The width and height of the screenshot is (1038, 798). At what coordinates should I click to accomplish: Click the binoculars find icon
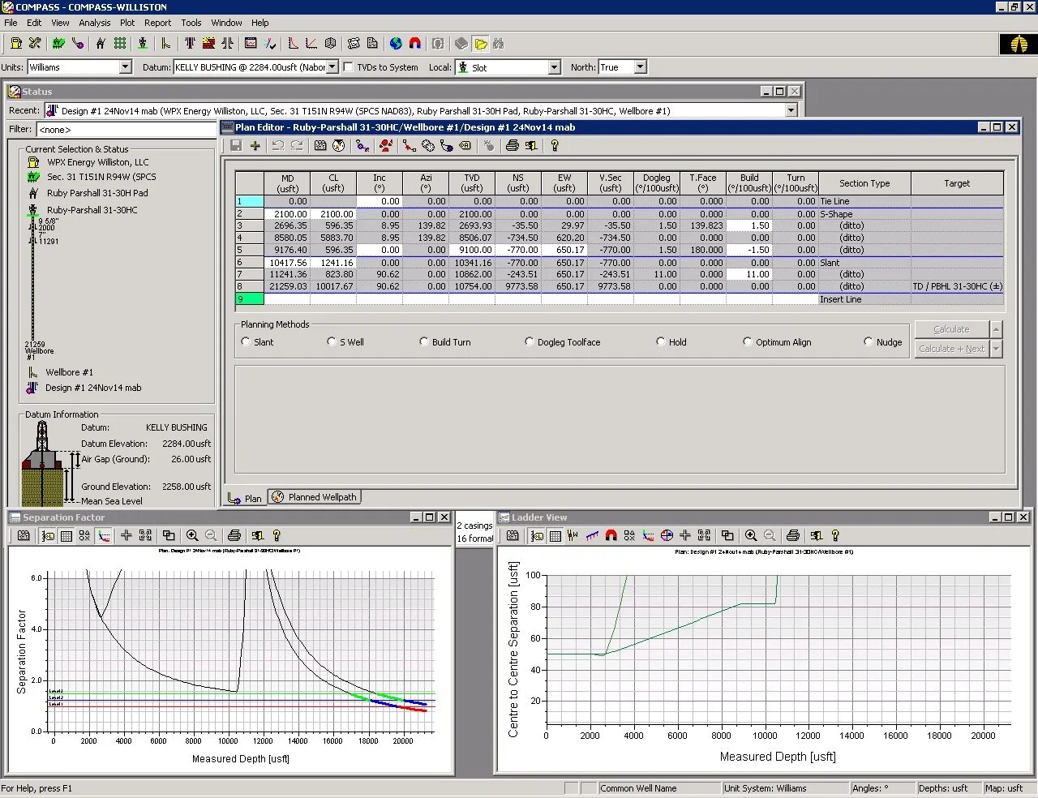pyautogui.click(x=498, y=44)
